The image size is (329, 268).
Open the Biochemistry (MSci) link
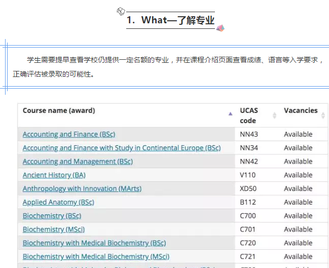(53, 229)
